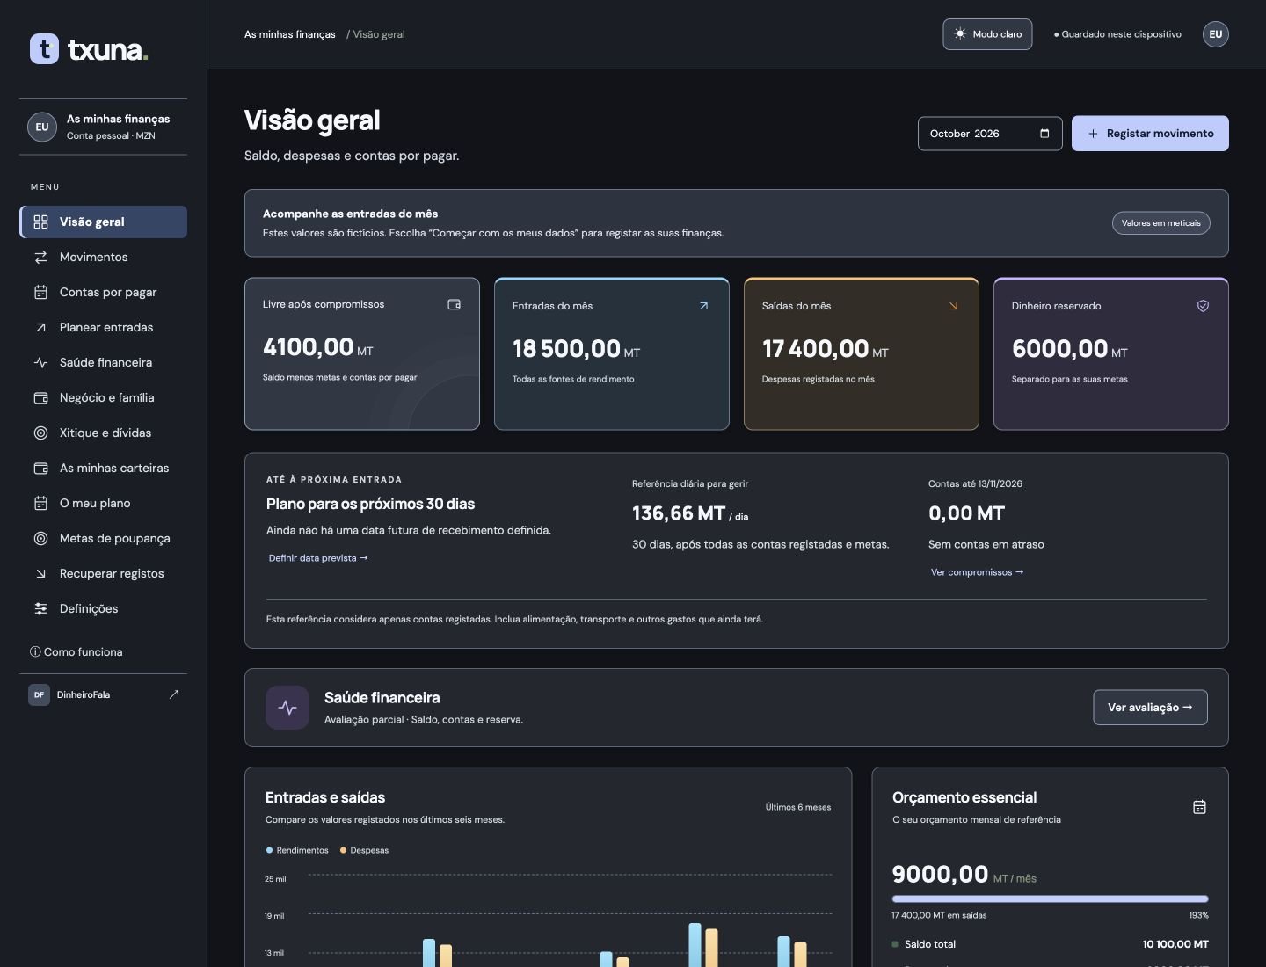Click the As minhas carteiras wallet icon

40,468
